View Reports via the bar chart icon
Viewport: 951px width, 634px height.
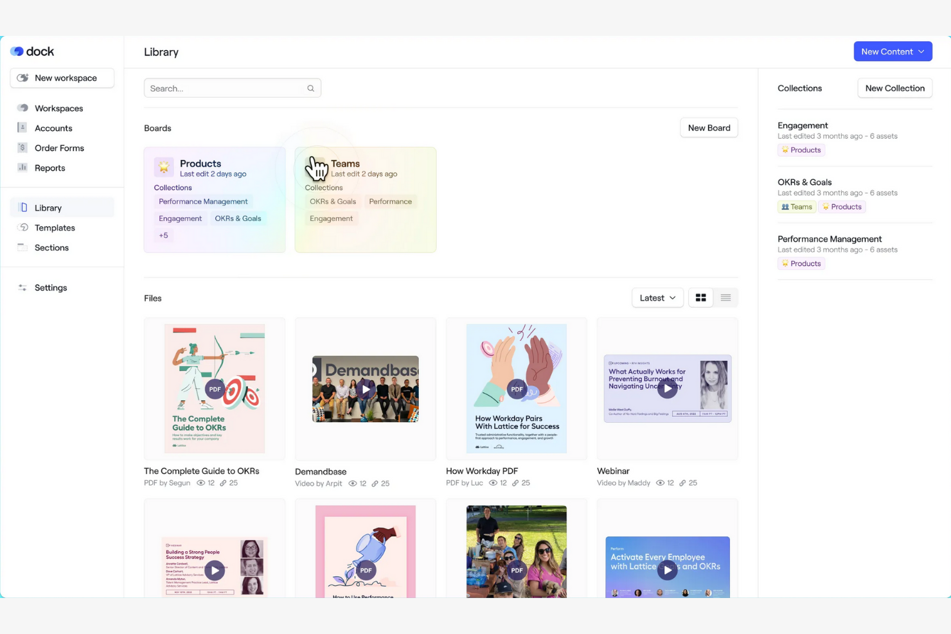(x=22, y=168)
